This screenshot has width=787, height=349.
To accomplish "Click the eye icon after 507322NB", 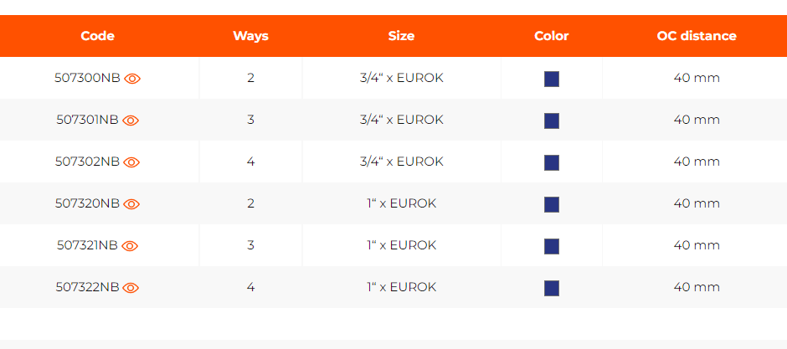I will click(131, 287).
